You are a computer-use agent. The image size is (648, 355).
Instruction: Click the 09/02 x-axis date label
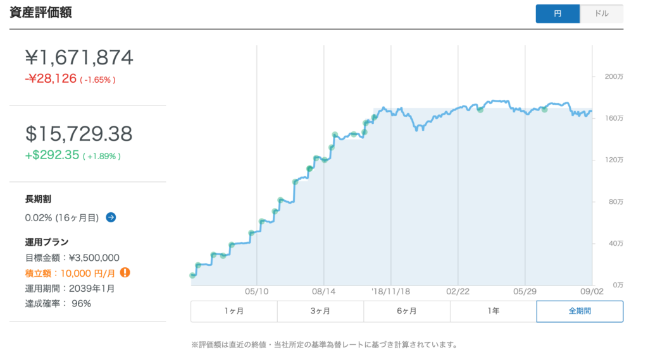point(592,291)
